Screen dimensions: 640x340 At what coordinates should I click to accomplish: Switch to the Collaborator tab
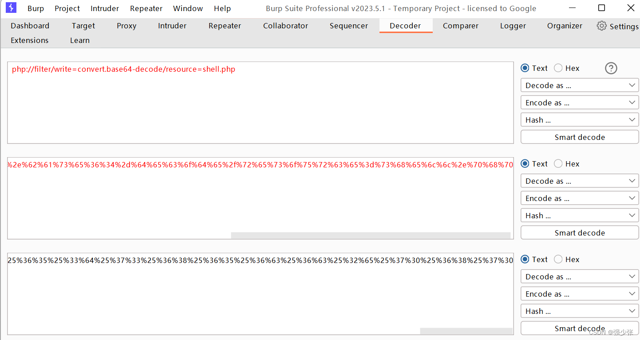pos(285,26)
